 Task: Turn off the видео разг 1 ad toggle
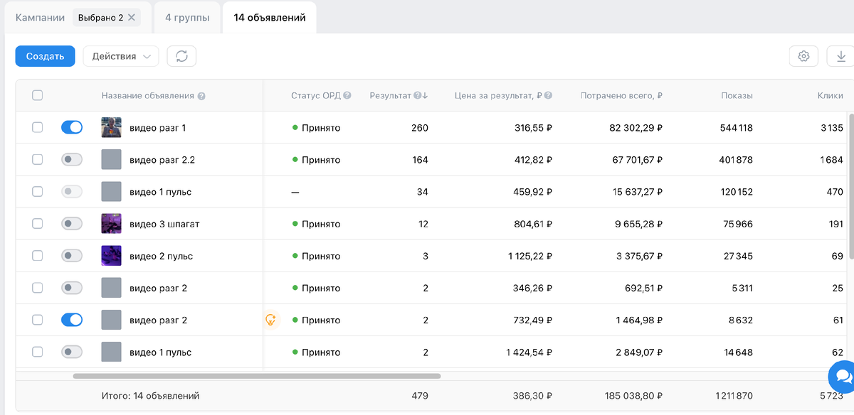(72, 128)
